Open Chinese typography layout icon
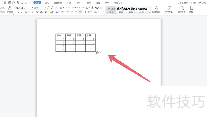207x117 pixels. 87,8
